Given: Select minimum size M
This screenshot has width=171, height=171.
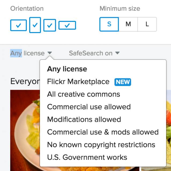Looking at the screenshot, I should click(x=128, y=24).
